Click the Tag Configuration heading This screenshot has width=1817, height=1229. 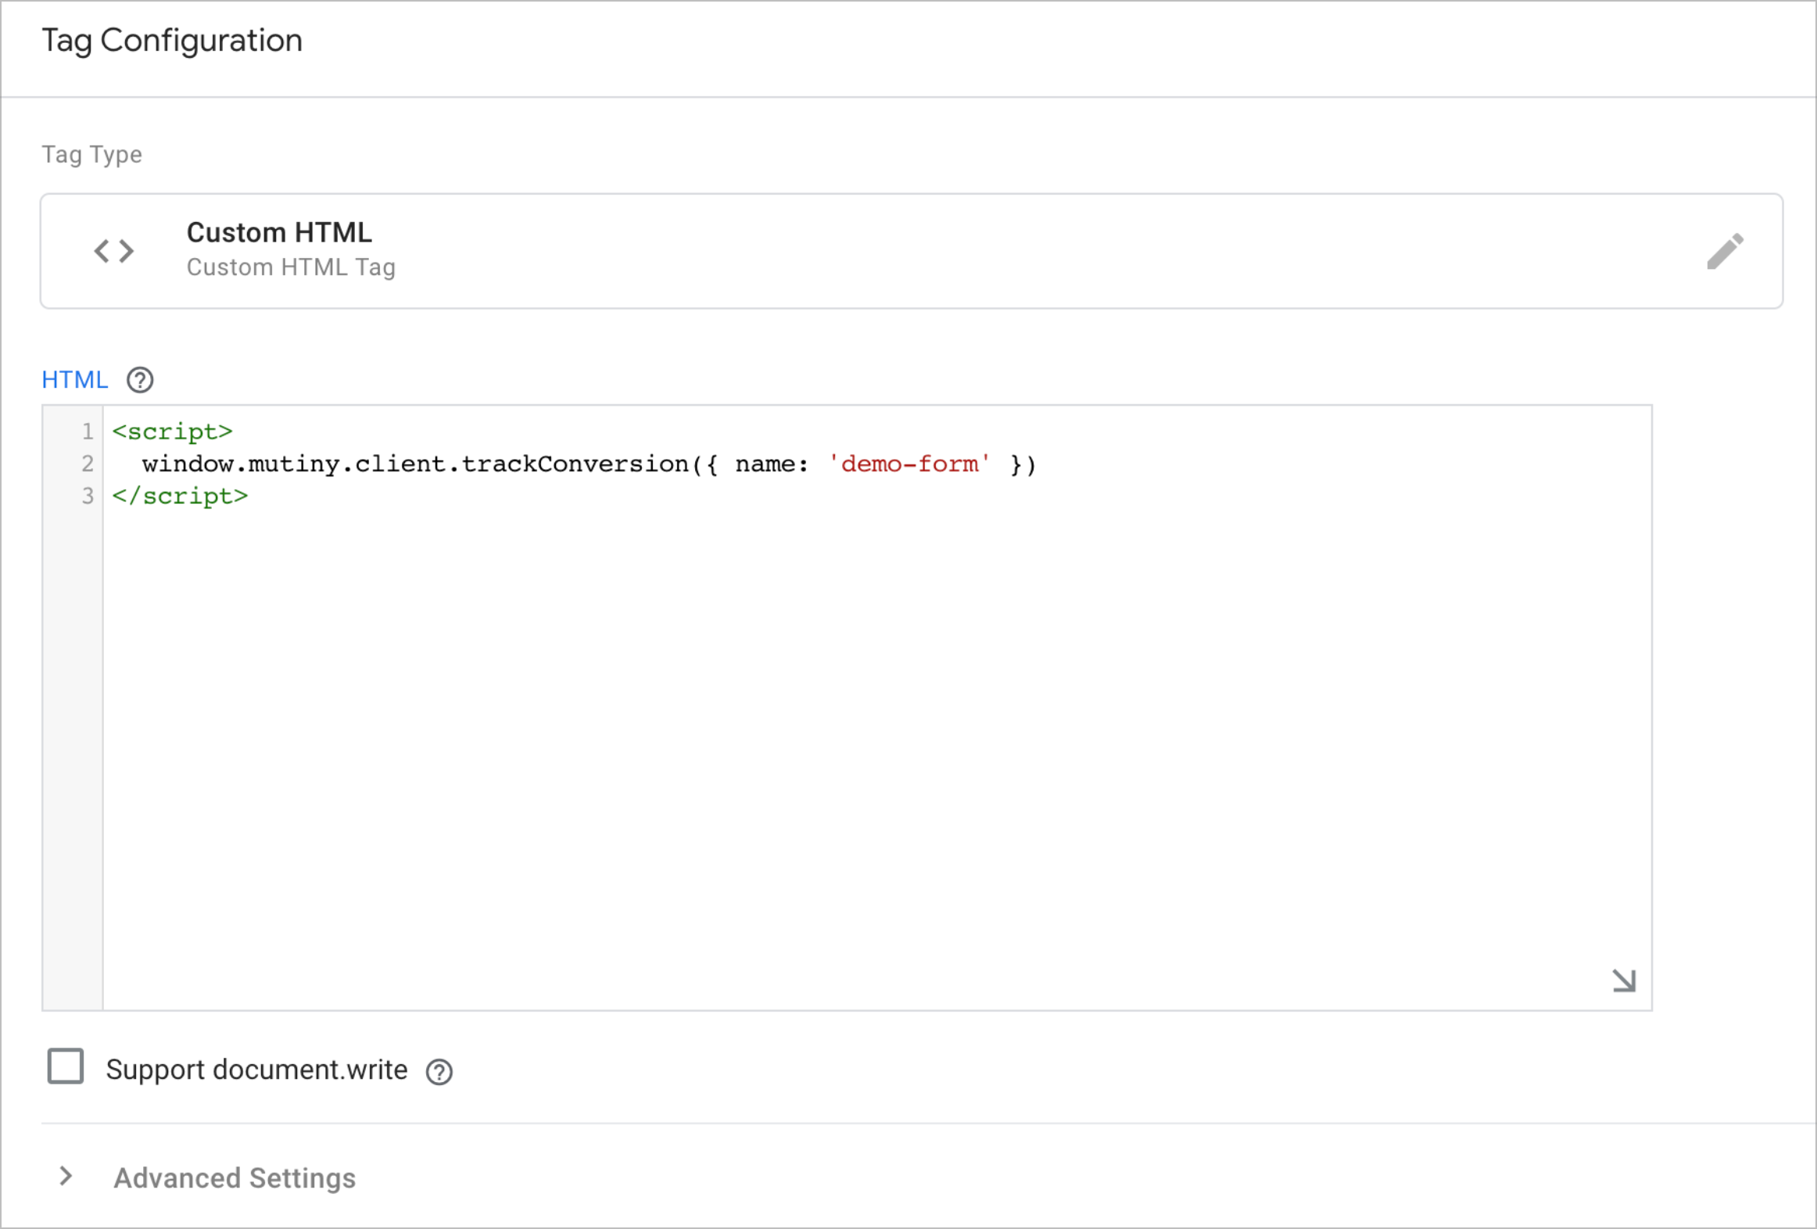[x=172, y=41]
